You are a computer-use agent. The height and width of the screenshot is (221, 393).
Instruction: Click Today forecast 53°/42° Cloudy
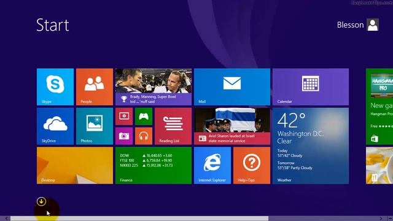(289, 153)
